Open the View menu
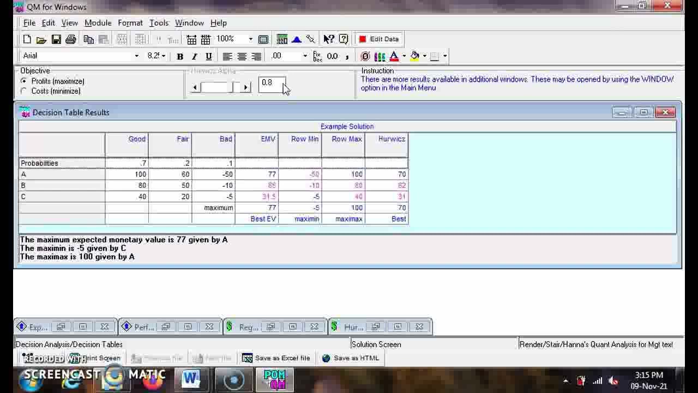This screenshot has height=393, width=698. 69,23
